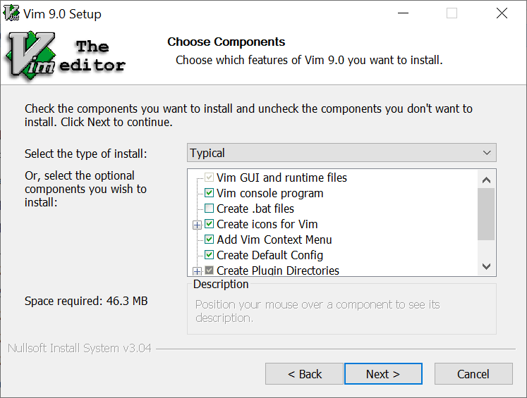Expand the Create Plugin Directories tree node
Viewport: 527px width, 398px height.
click(x=198, y=270)
